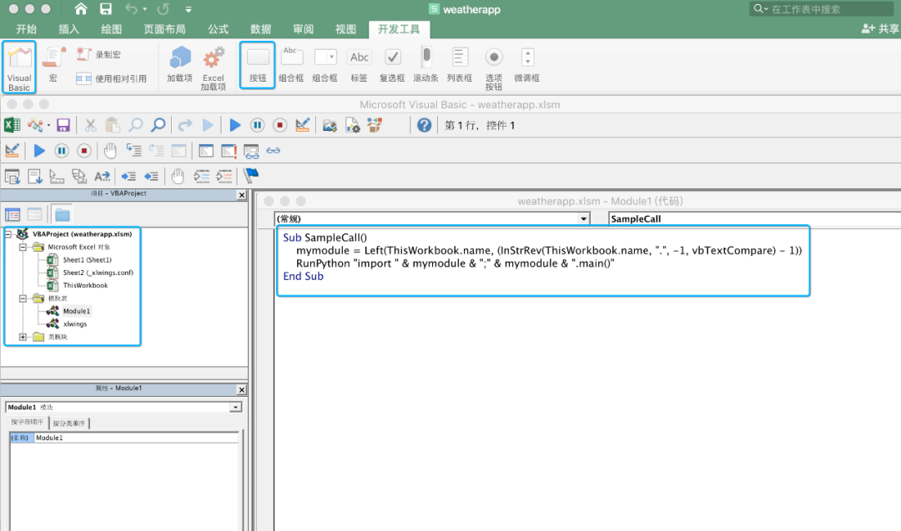The height and width of the screenshot is (531, 901).
Task: Click the Paste clipboard icon
Action: 113,125
